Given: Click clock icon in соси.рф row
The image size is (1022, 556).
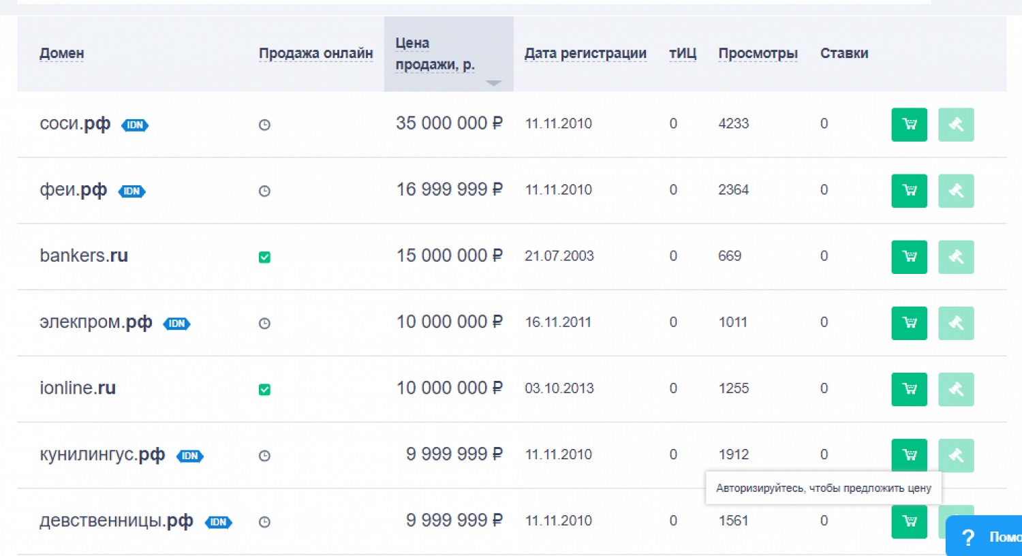Looking at the screenshot, I should pyautogui.click(x=264, y=125).
